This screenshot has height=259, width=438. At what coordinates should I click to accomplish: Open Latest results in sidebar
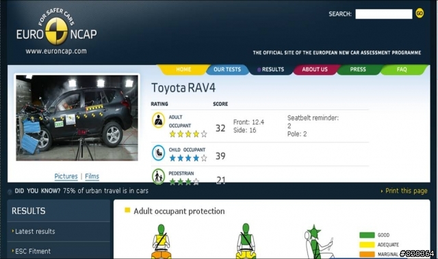point(35,232)
